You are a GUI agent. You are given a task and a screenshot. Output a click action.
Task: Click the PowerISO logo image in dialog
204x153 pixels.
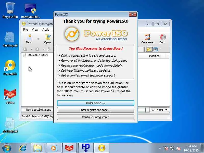[96, 34]
